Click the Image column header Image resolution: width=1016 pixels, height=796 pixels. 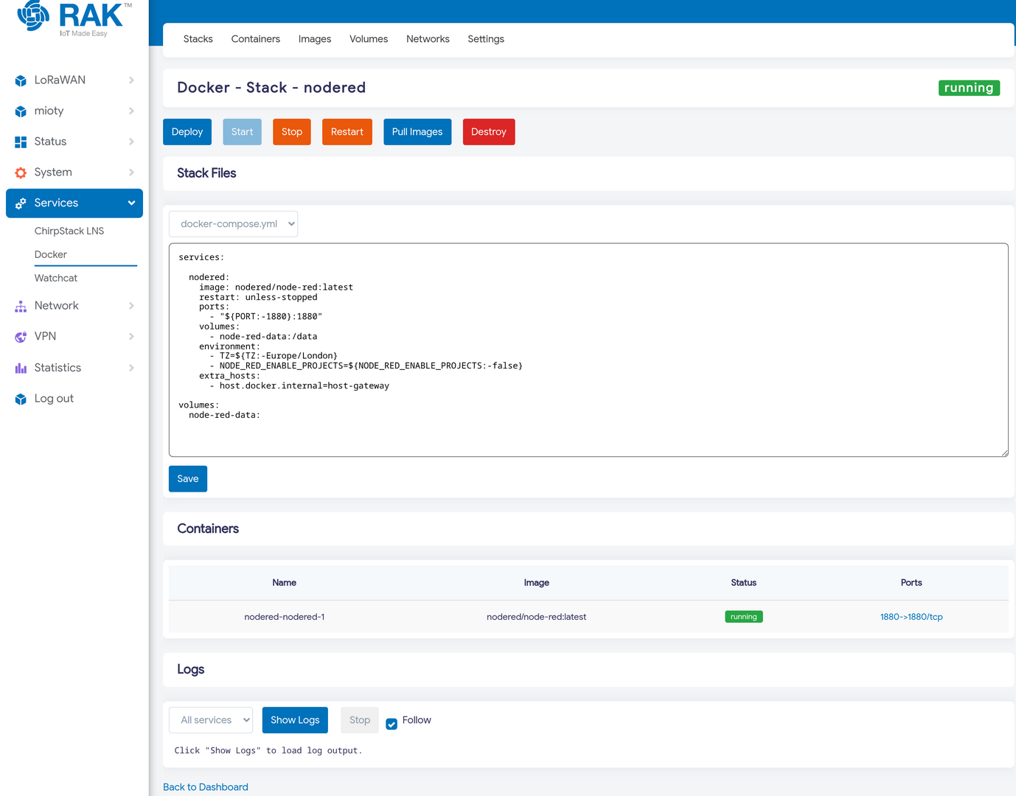(537, 582)
